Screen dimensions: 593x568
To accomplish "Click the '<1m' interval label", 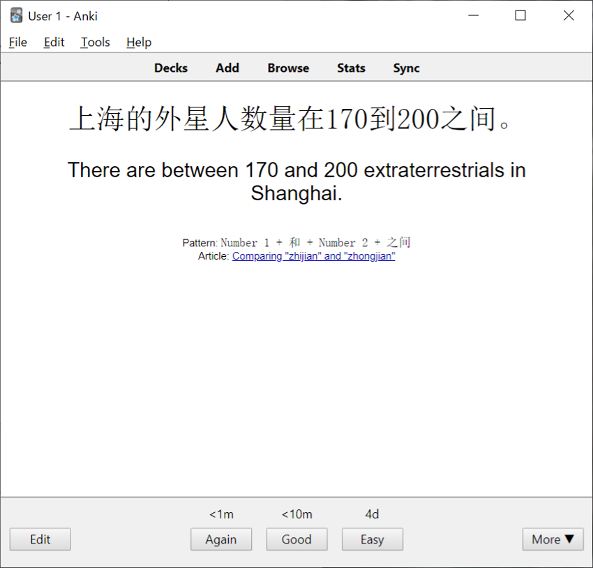I will (x=222, y=514).
